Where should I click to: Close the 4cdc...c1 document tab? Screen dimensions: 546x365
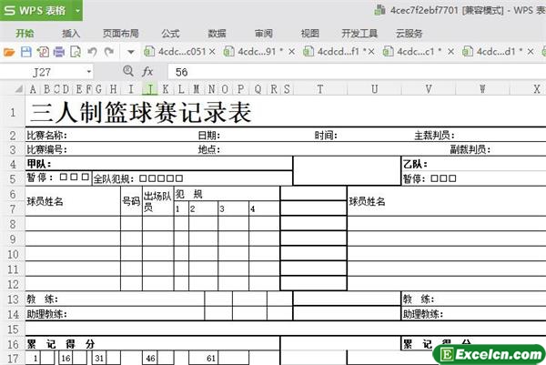[451, 52]
